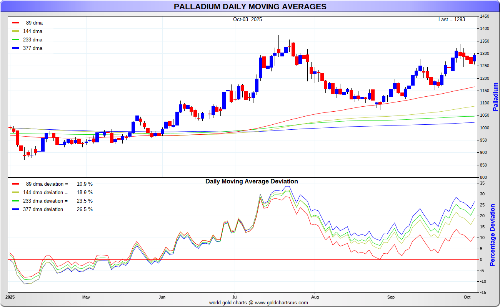Click the Percentage Deviation axis label

(x=493, y=235)
